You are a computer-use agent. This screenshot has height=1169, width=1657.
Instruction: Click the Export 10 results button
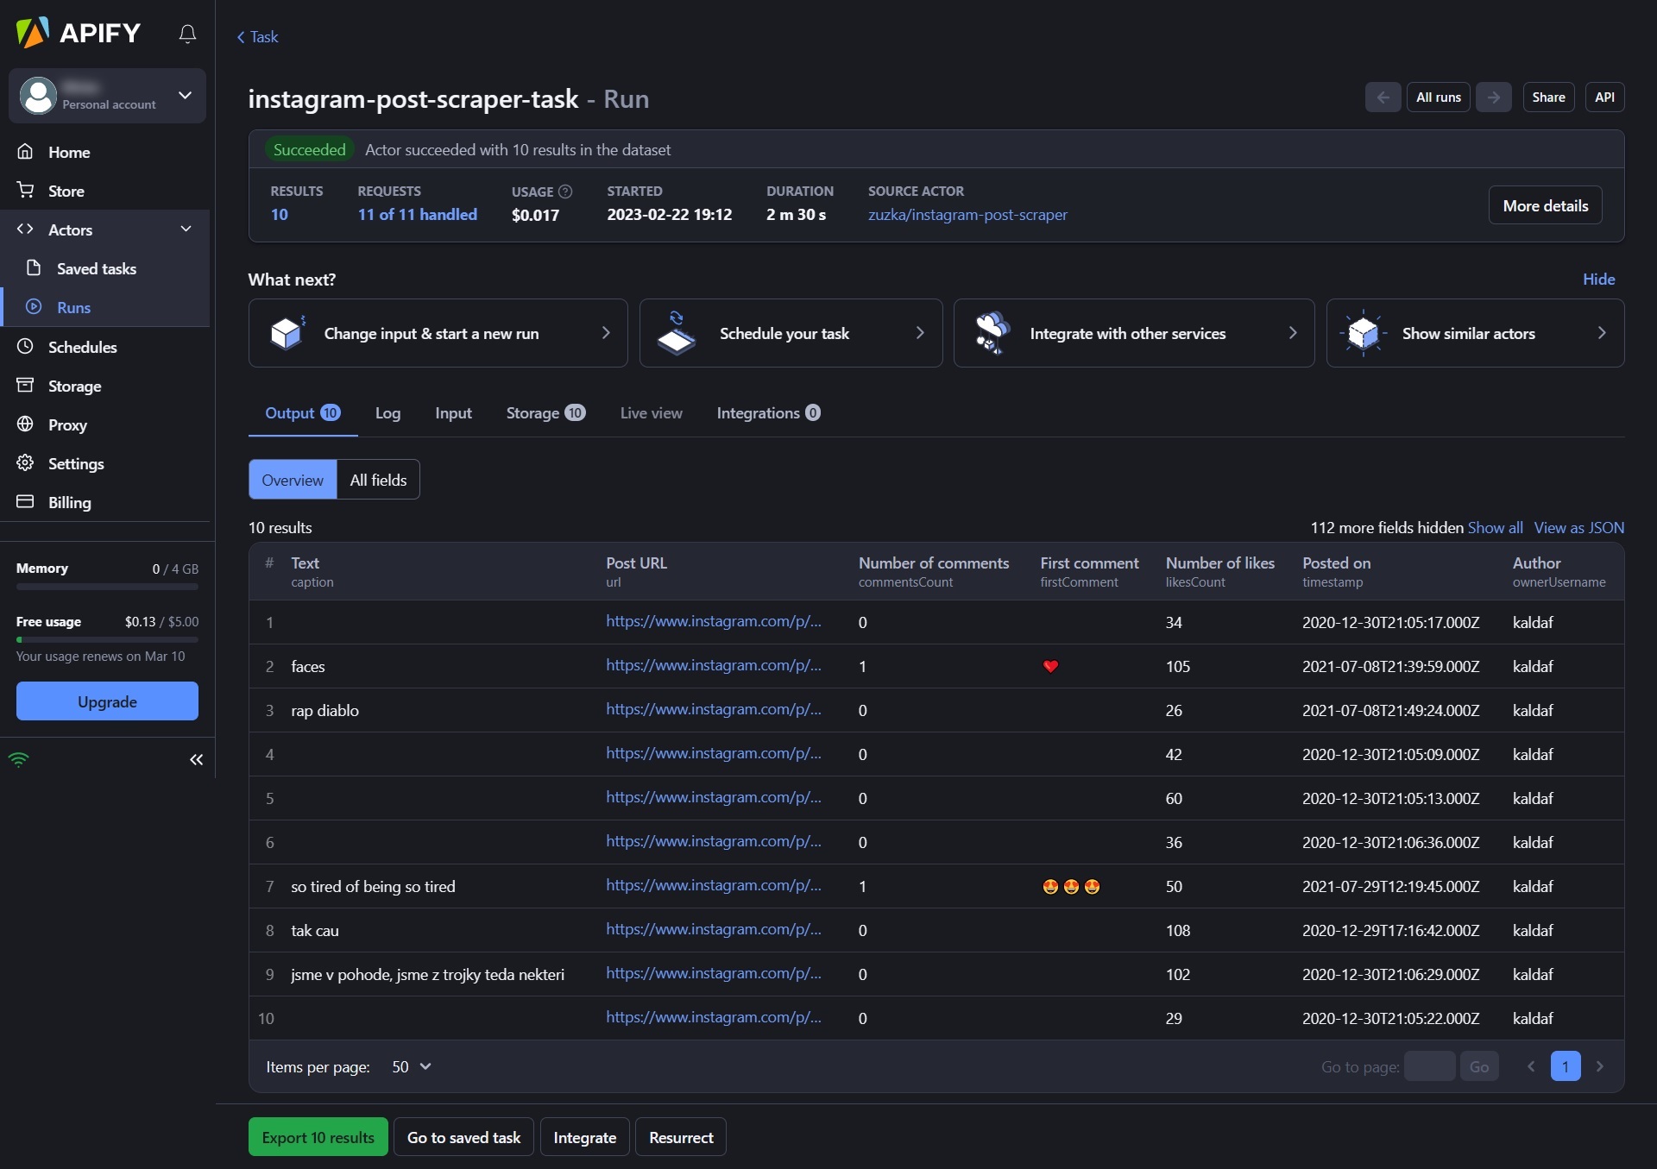click(318, 1137)
